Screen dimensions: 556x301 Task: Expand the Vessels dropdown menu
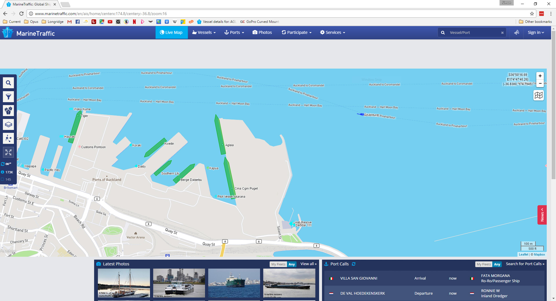tap(204, 32)
